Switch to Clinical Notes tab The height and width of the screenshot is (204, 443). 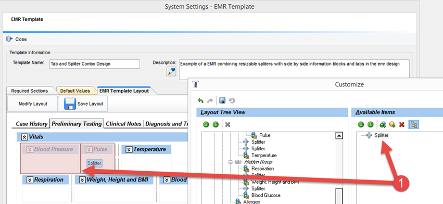(123, 124)
